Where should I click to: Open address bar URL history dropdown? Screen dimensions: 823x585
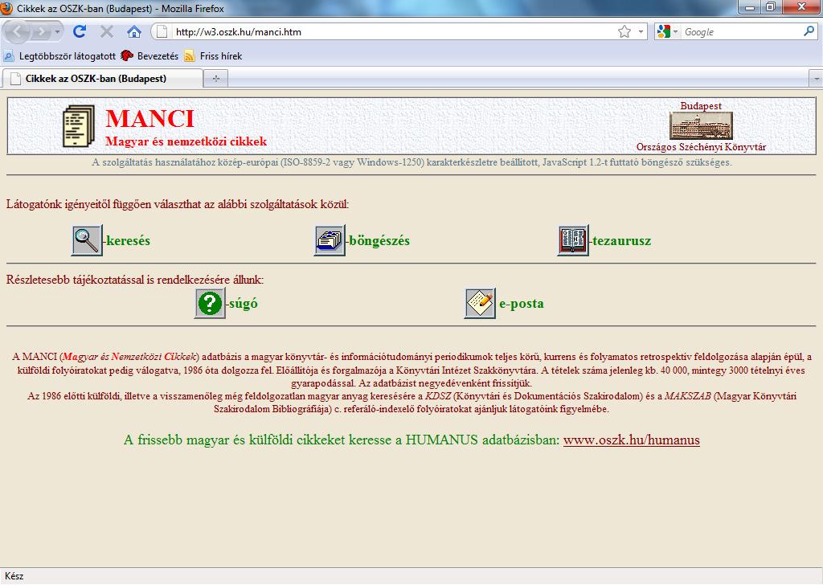pos(641,32)
